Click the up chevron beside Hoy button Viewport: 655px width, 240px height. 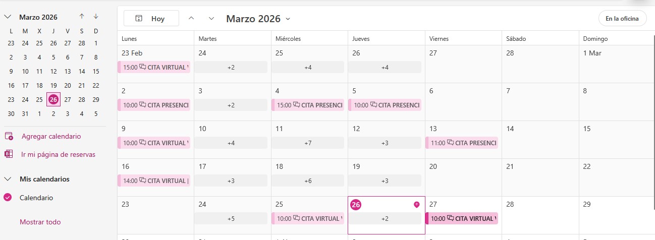[x=191, y=19]
